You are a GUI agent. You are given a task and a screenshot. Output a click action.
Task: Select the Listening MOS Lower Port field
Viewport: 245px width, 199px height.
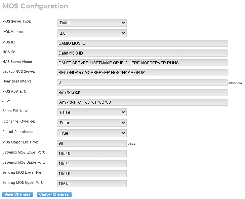(92, 154)
